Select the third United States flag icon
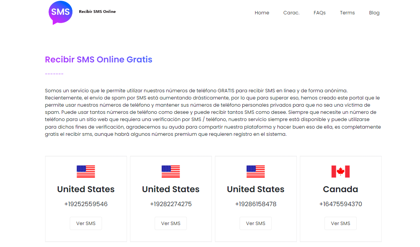The height and width of the screenshot is (247, 420). pyautogui.click(x=255, y=171)
